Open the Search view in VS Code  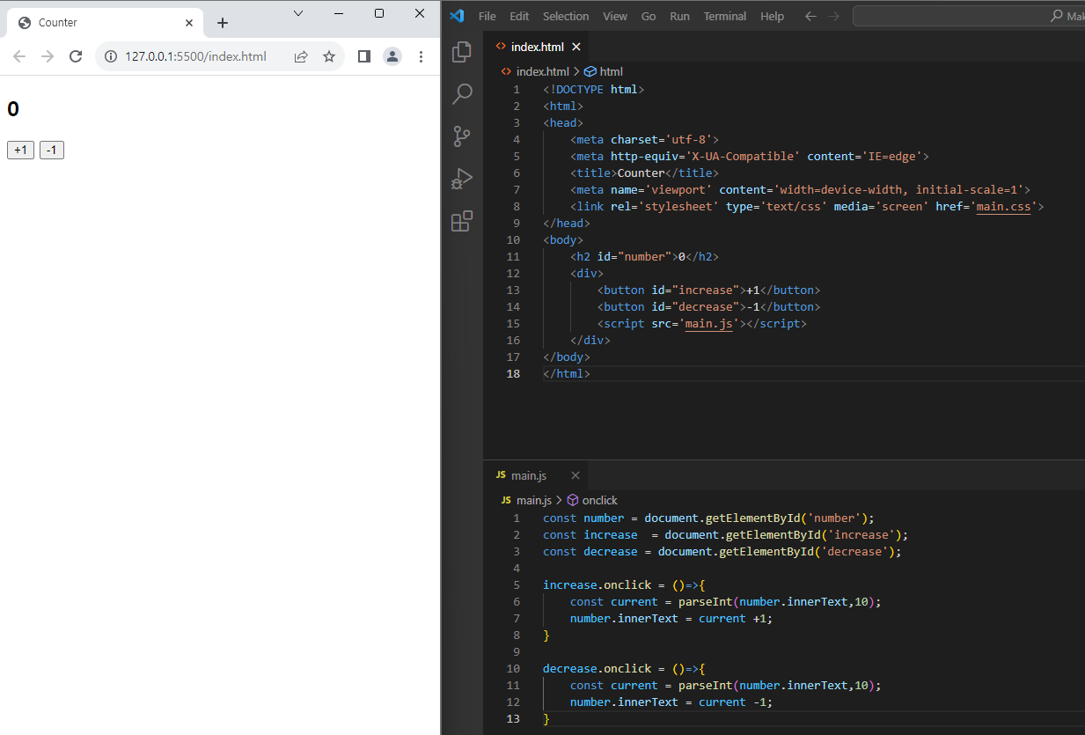pos(462,94)
